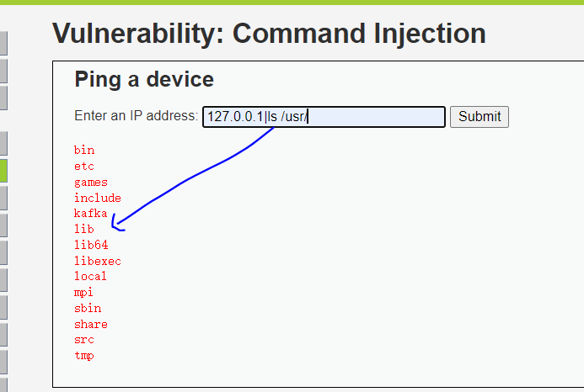The image size is (584, 392).
Task: Click the 'Vulnerability: Command Injection' heading
Action: pos(269,34)
